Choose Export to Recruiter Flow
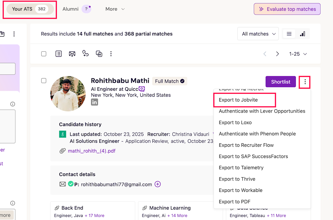The height and width of the screenshot is (220, 333). [246, 145]
